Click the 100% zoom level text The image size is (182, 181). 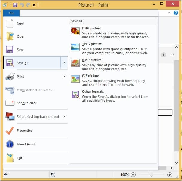point(125,174)
